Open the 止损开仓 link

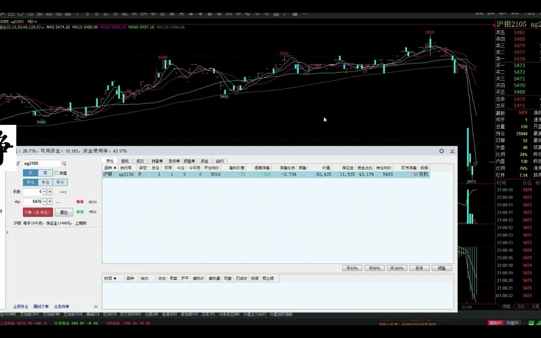coord(21,307)
